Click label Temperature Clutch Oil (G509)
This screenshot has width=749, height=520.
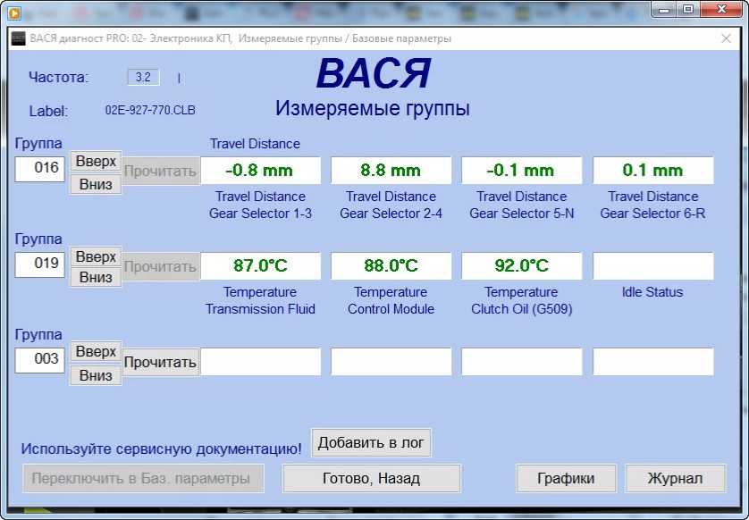coord(522,300)
